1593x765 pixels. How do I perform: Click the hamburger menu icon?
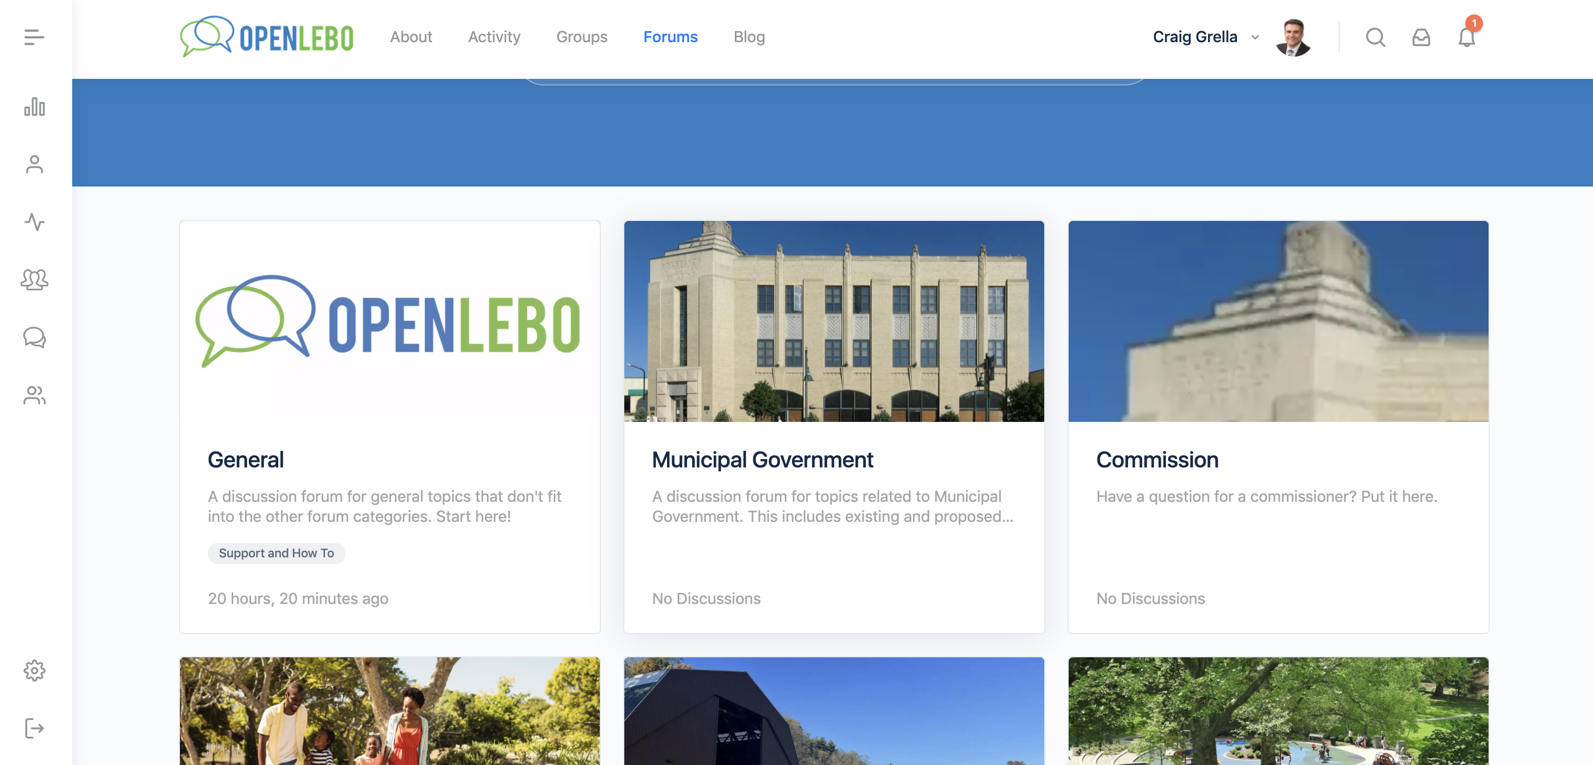click(x=34, y=37)
